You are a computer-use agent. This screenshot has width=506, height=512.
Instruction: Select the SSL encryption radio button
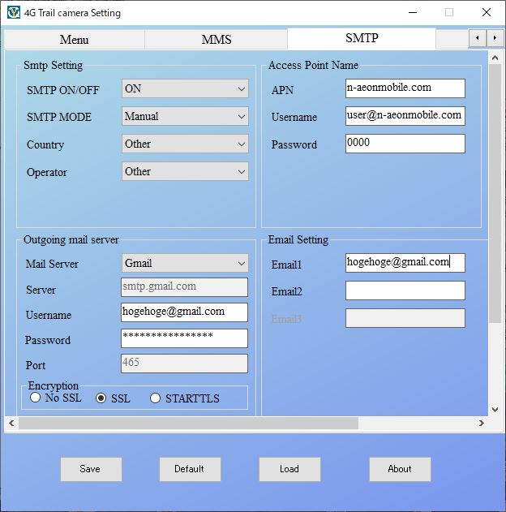coord(101,398)
